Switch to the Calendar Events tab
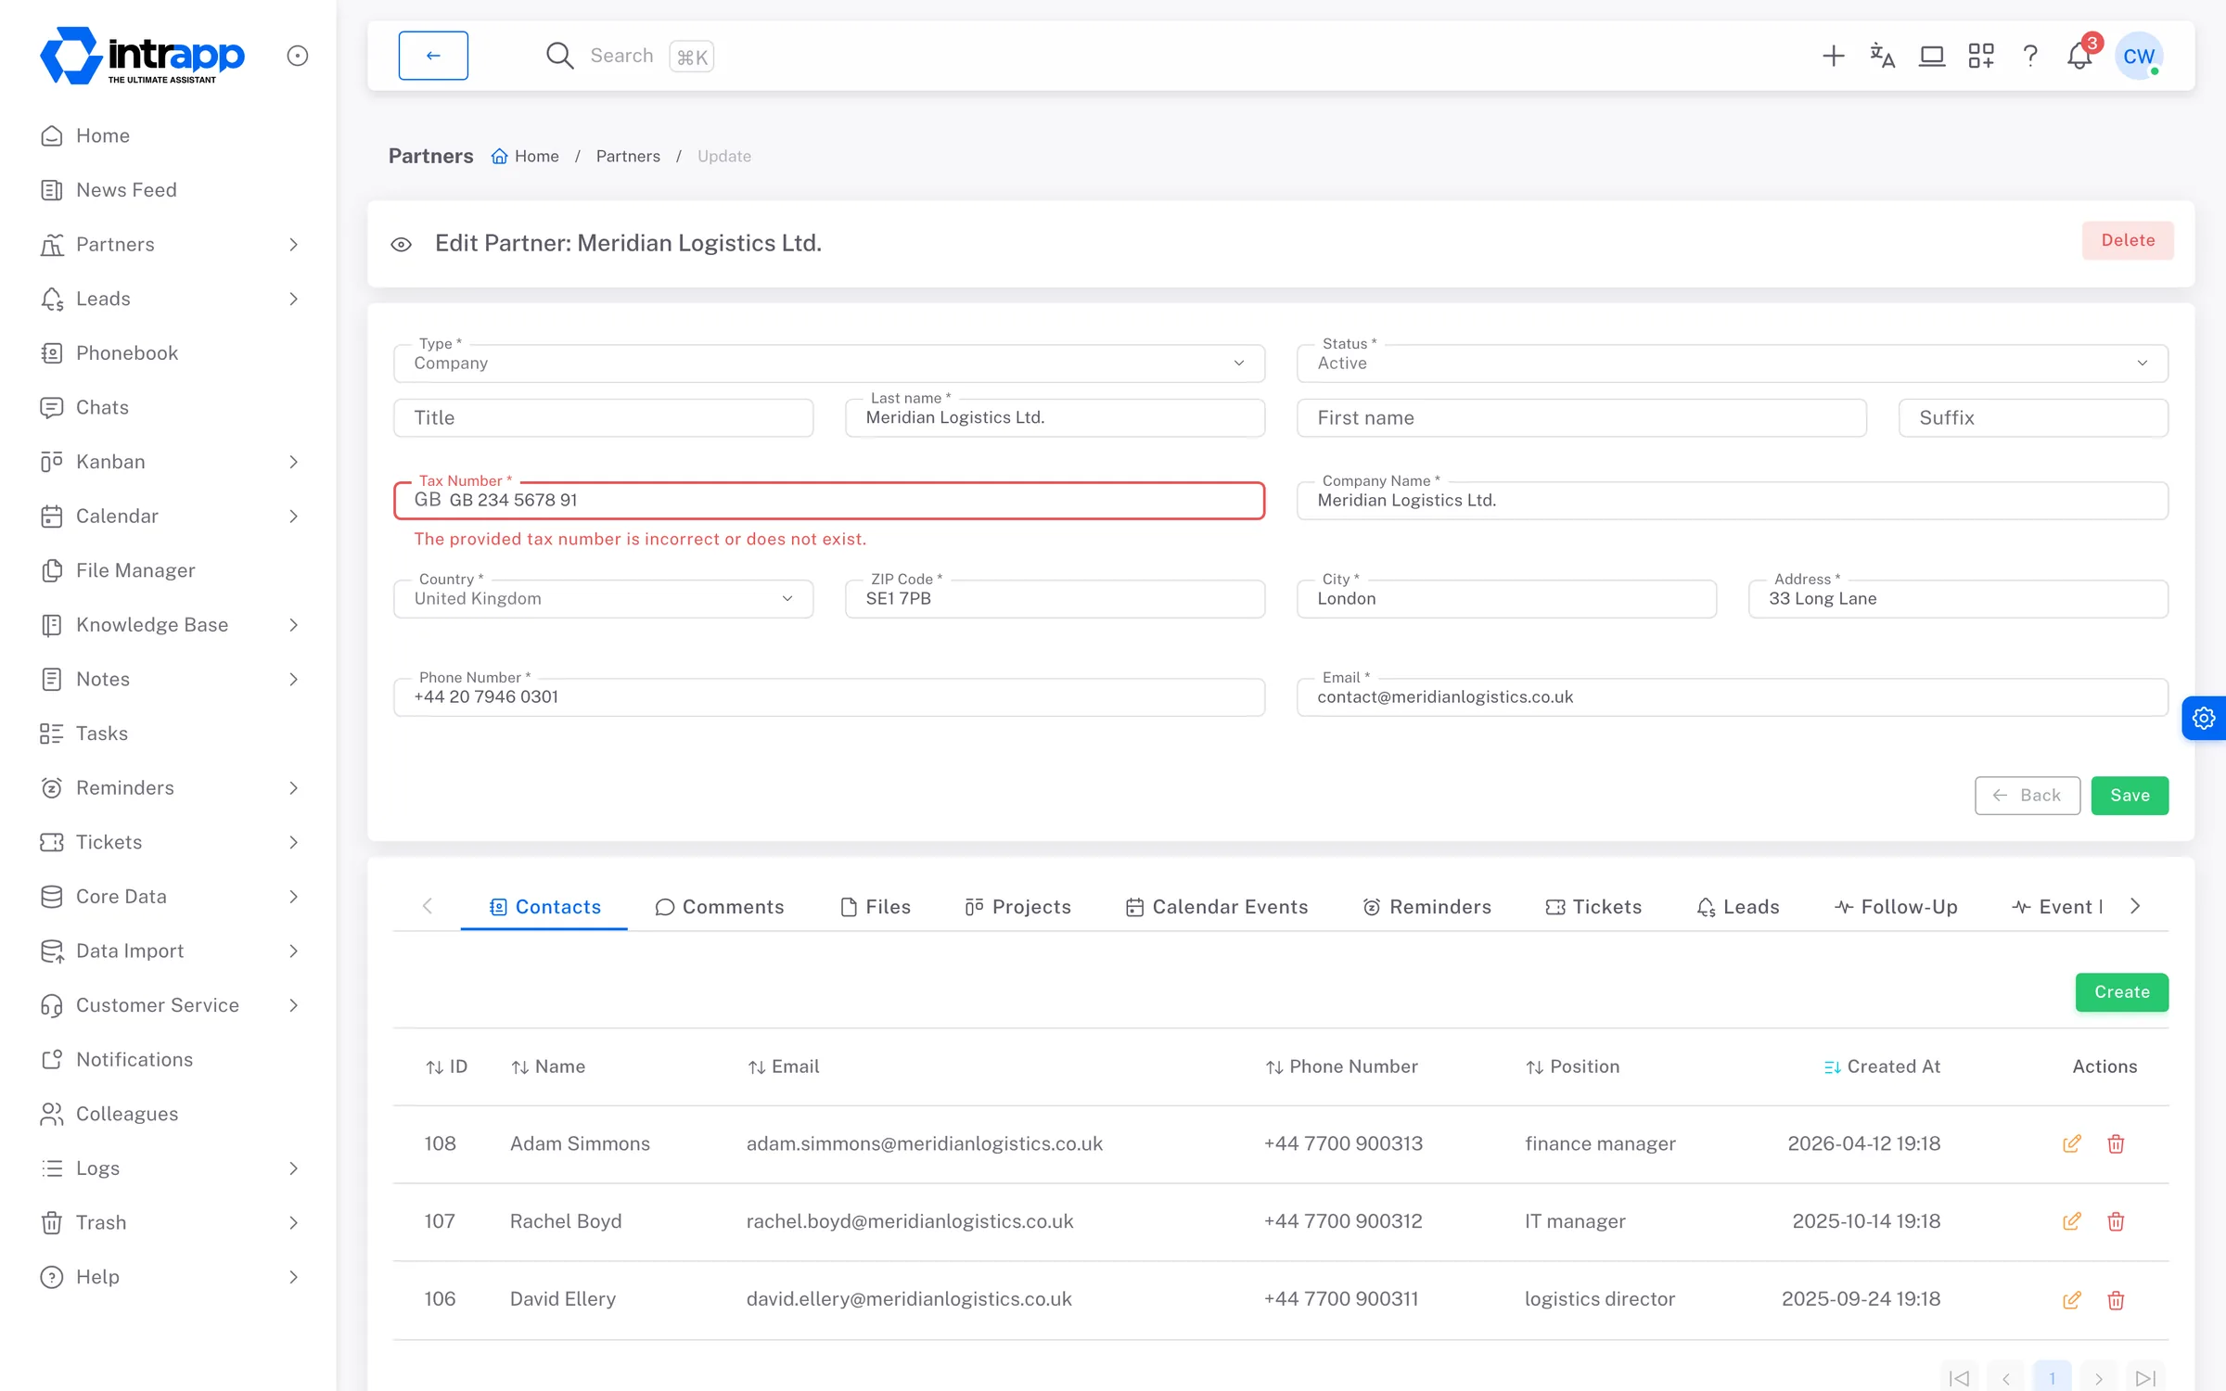The height and width of the screenshot is (1391, 2226). [x=1217, y=907]
